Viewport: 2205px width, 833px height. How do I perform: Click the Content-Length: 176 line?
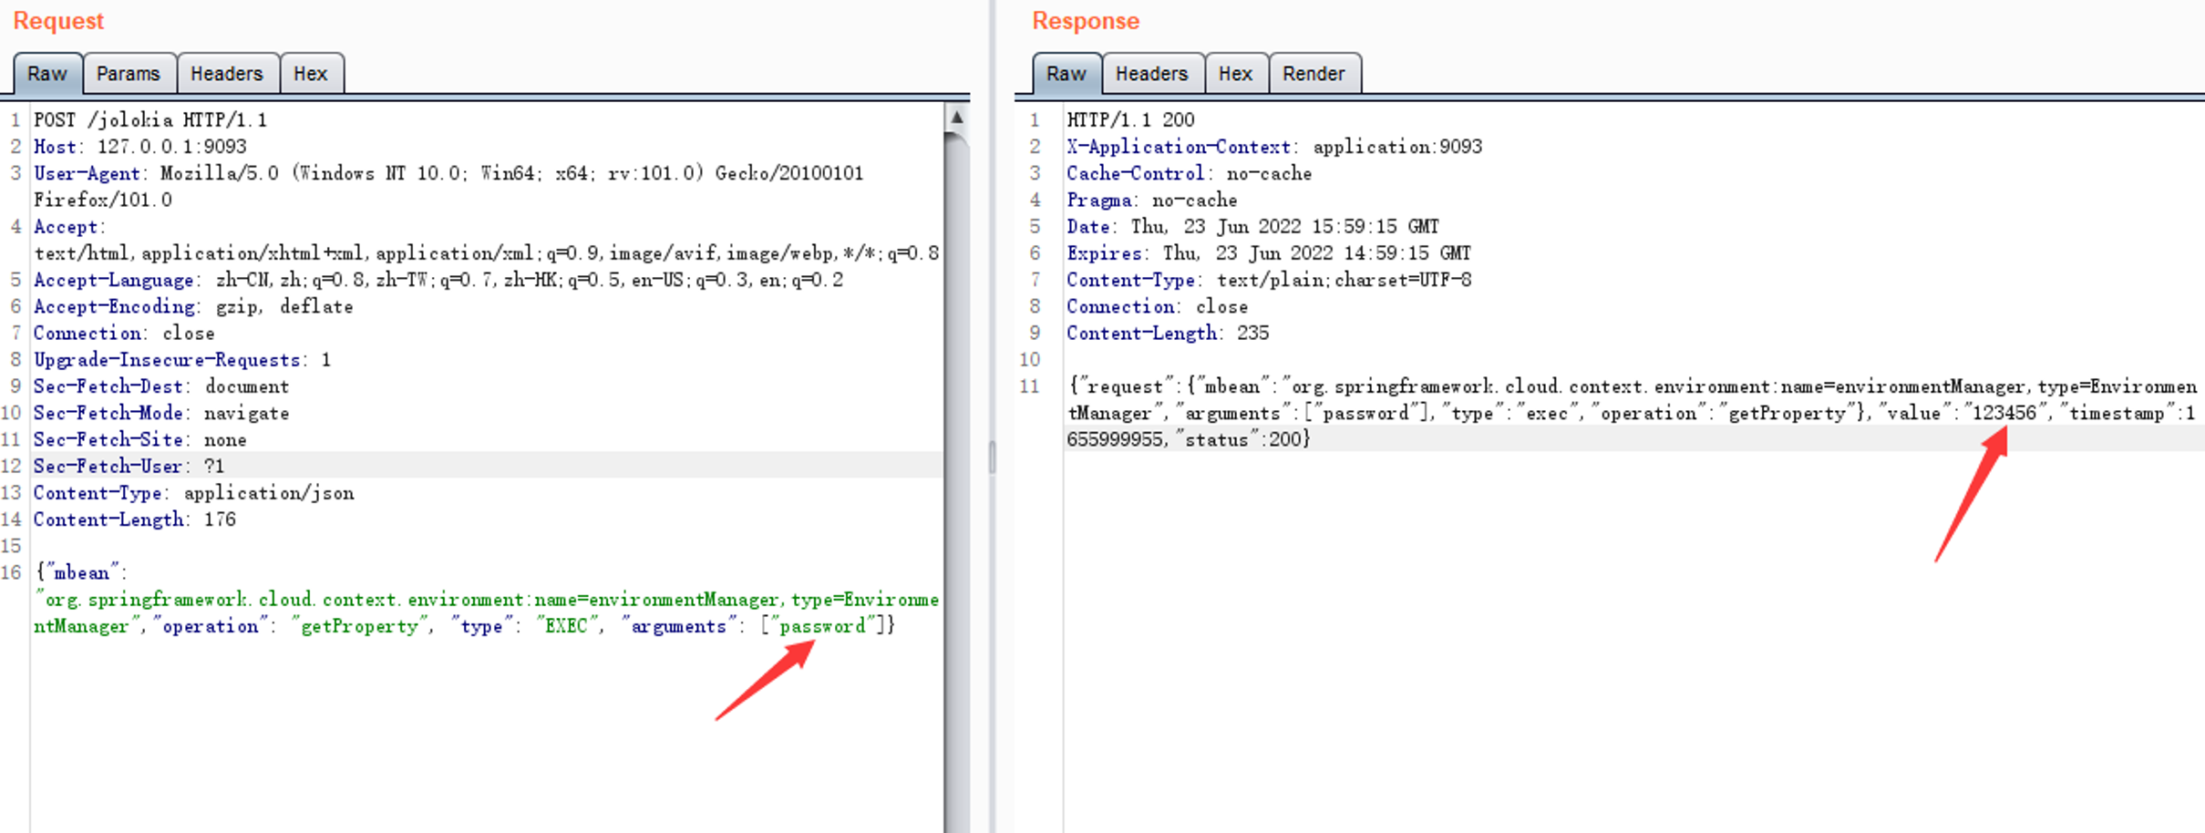coord(135,519)
